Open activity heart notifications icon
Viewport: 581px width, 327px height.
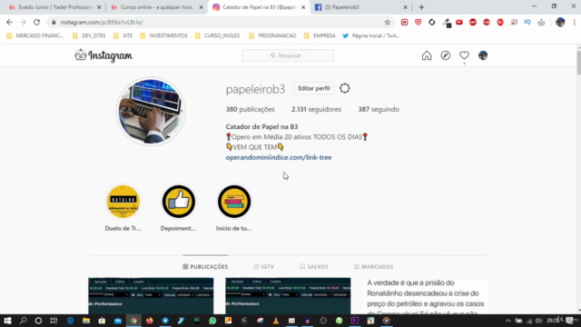464,55
